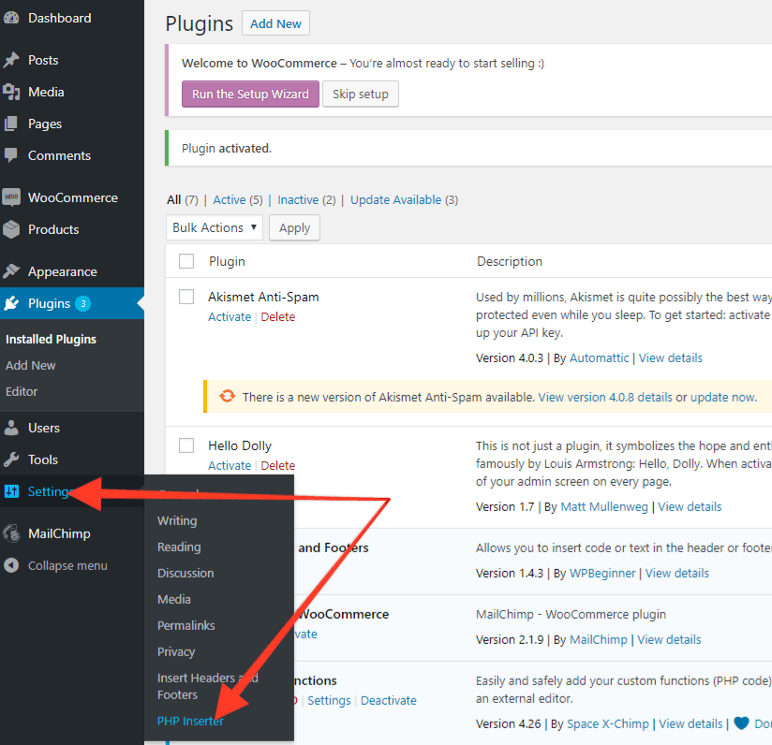Click Apply bulk action button

[294, 227]
